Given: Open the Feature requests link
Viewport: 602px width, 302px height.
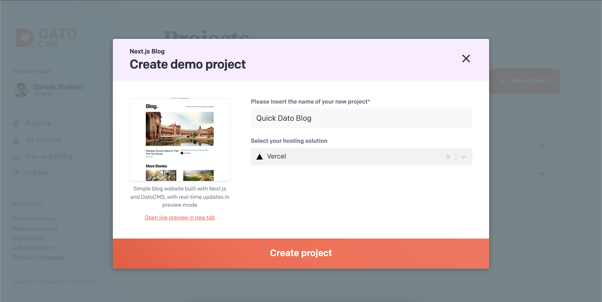Looking at the screenshot, I should [x=36, y=228].
